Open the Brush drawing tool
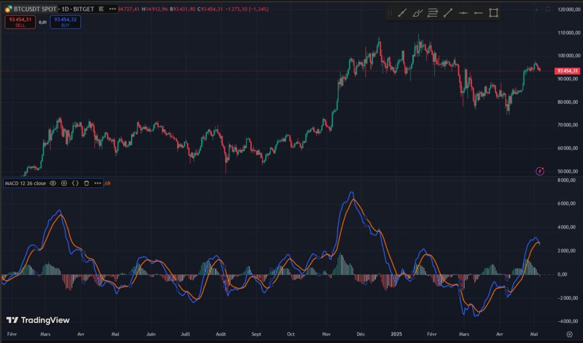 point(418,13)
